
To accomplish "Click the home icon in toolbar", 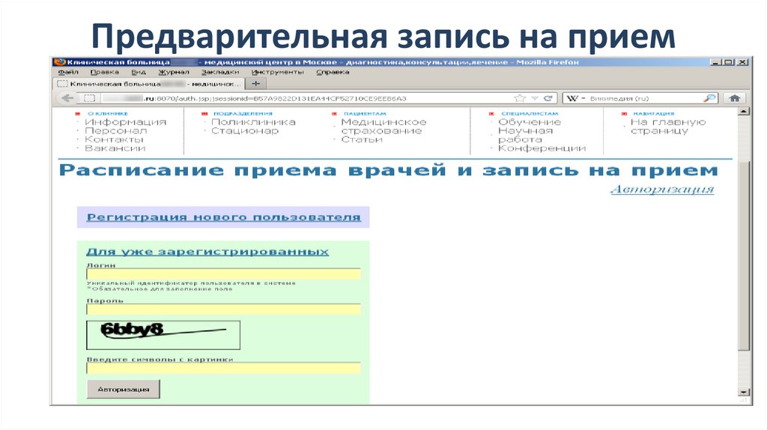I will pyautogui.click(x=735, y=98).
